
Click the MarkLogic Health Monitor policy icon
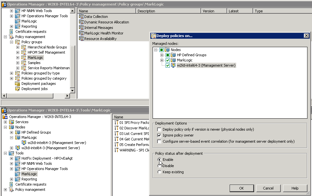pos(81,33)
